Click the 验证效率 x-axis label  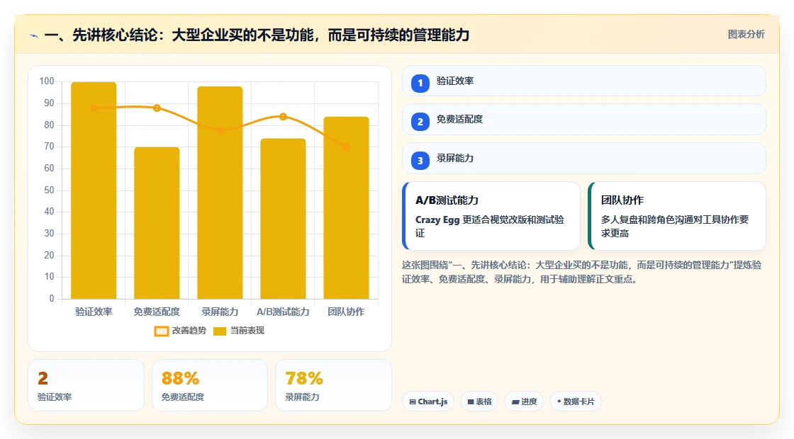[x=94, y=312]
